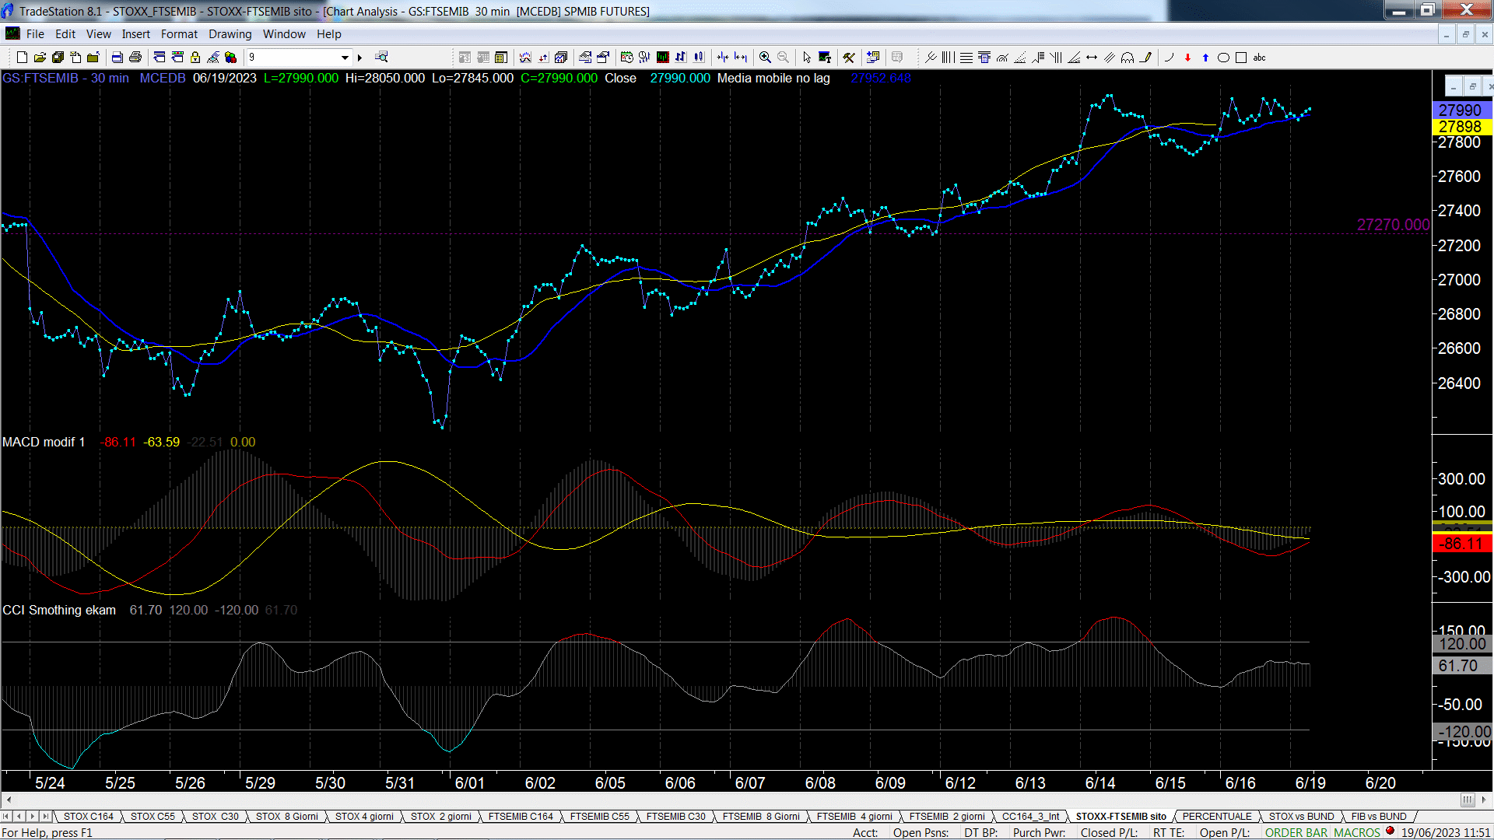
Task: Click the horizontal scrollbar thumb
Action: pos(1467,800)
